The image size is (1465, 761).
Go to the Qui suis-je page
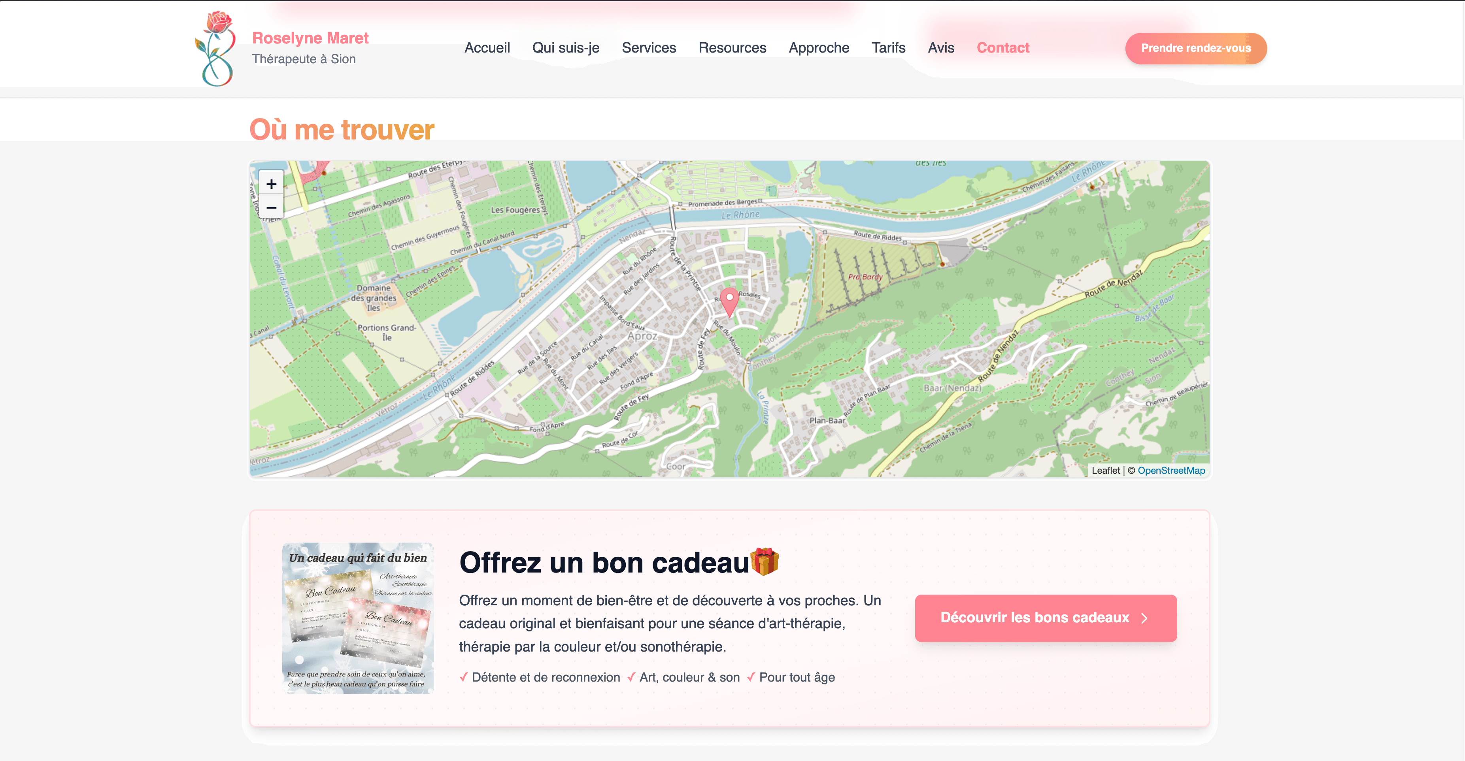coord(565,48)
